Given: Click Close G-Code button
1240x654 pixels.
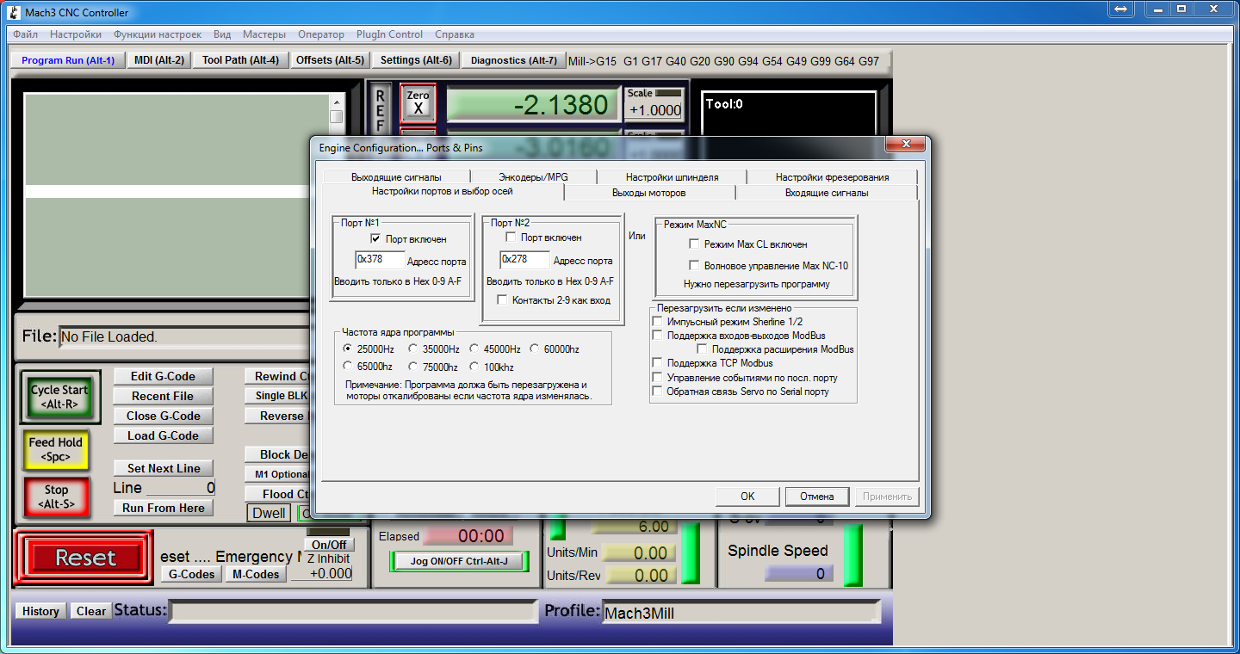Looking at the screenshot, I should tap(164, 416).
